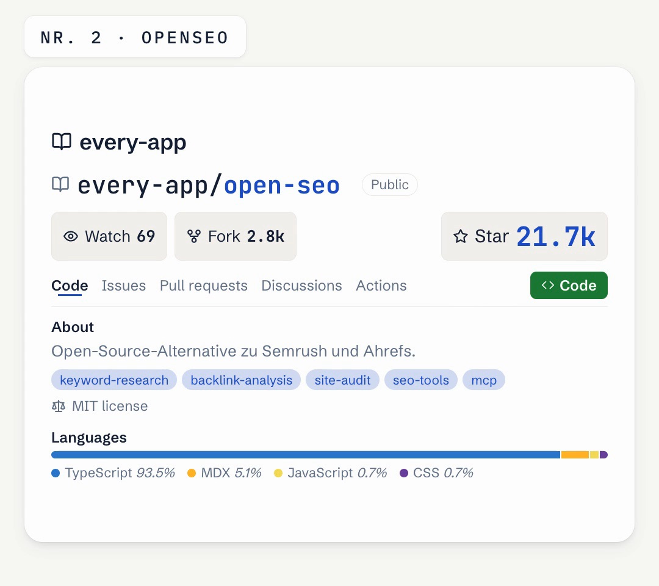Viewport: 659px width, 586px height.
Task: Open the green Code button
Action: click(x=569, y=286)
